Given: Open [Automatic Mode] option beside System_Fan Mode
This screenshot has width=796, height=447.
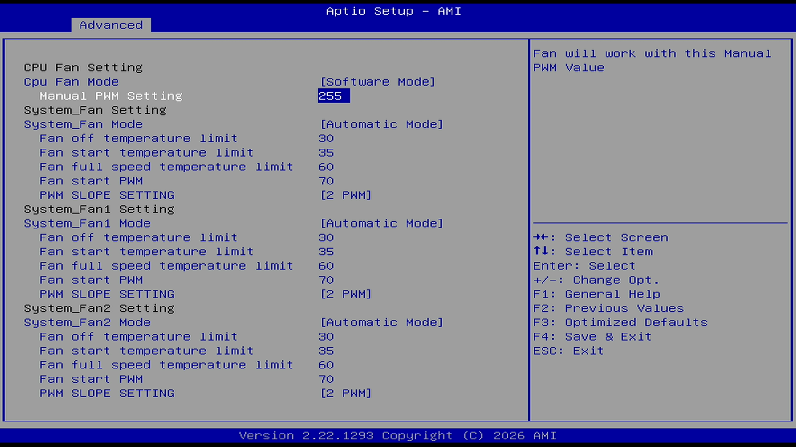Looking at the screenshot, I should click(381, 124).
